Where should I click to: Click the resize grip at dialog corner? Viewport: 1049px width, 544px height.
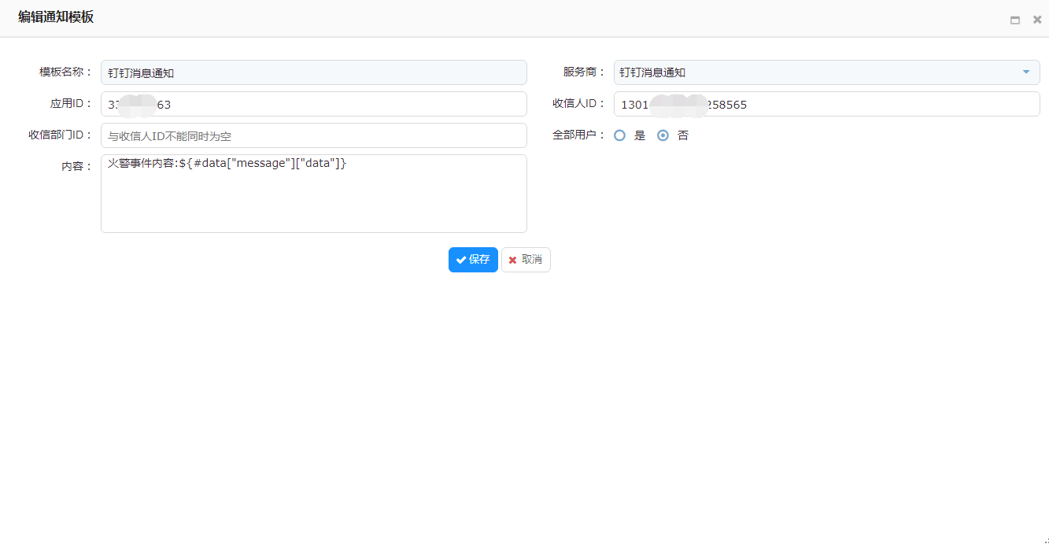[1044, 539]
